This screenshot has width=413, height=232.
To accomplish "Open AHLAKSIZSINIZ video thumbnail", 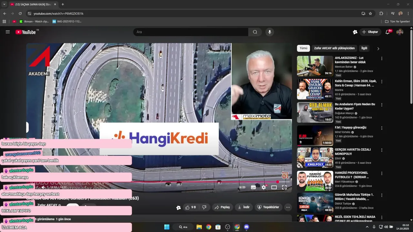I will (x=315, y=66).
